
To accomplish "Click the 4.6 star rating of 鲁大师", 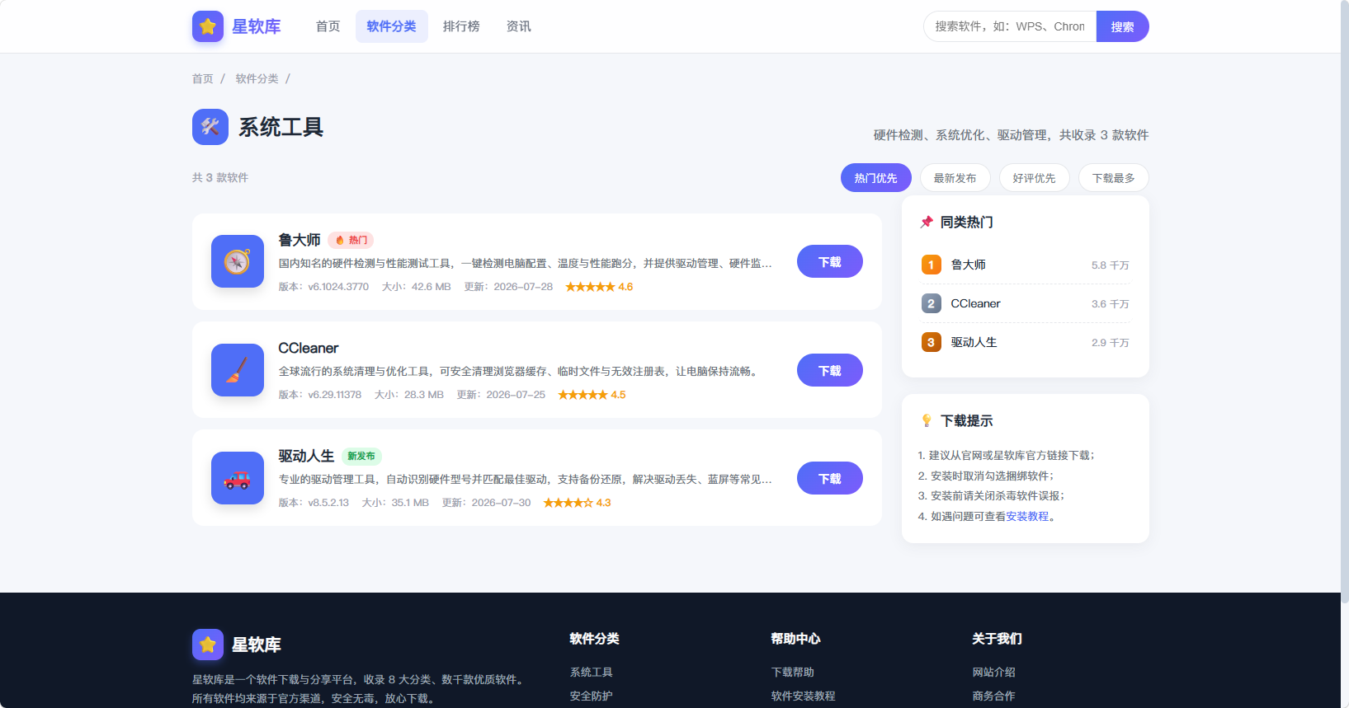I will [x=599, y=287].
